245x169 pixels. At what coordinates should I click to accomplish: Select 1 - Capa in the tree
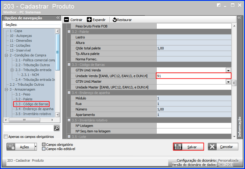pyautogui.click(x=16, y=31)
